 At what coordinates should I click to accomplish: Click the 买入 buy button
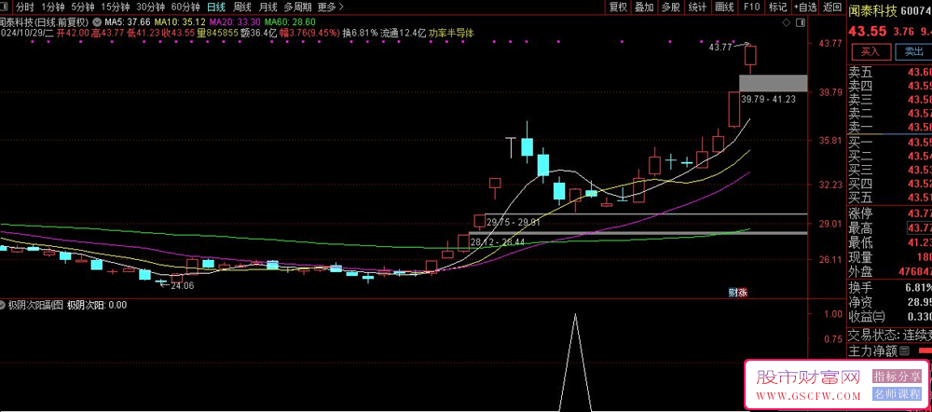(x=870, y=51)
